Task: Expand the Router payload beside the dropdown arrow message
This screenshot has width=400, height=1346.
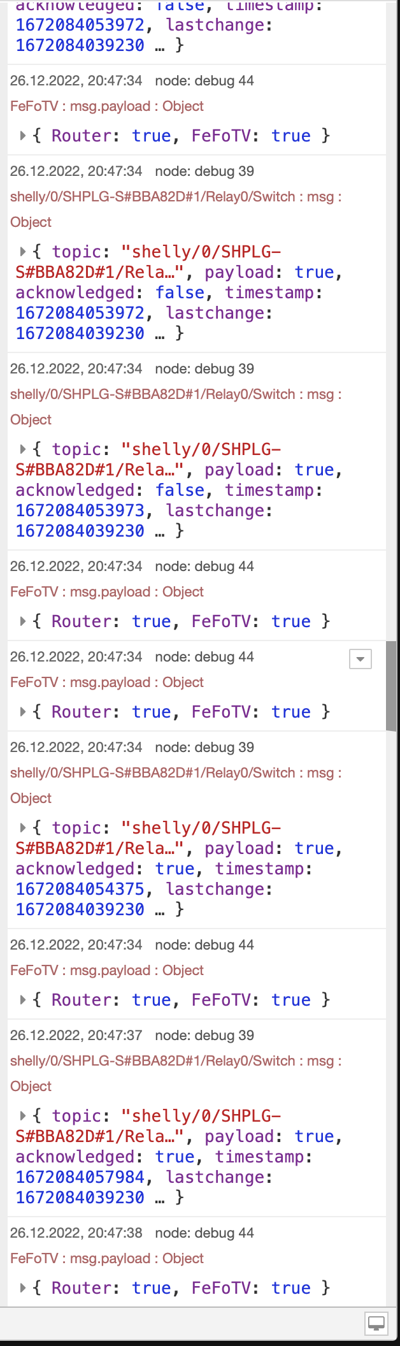Action: pyautogui.click(x=23, y=712)
